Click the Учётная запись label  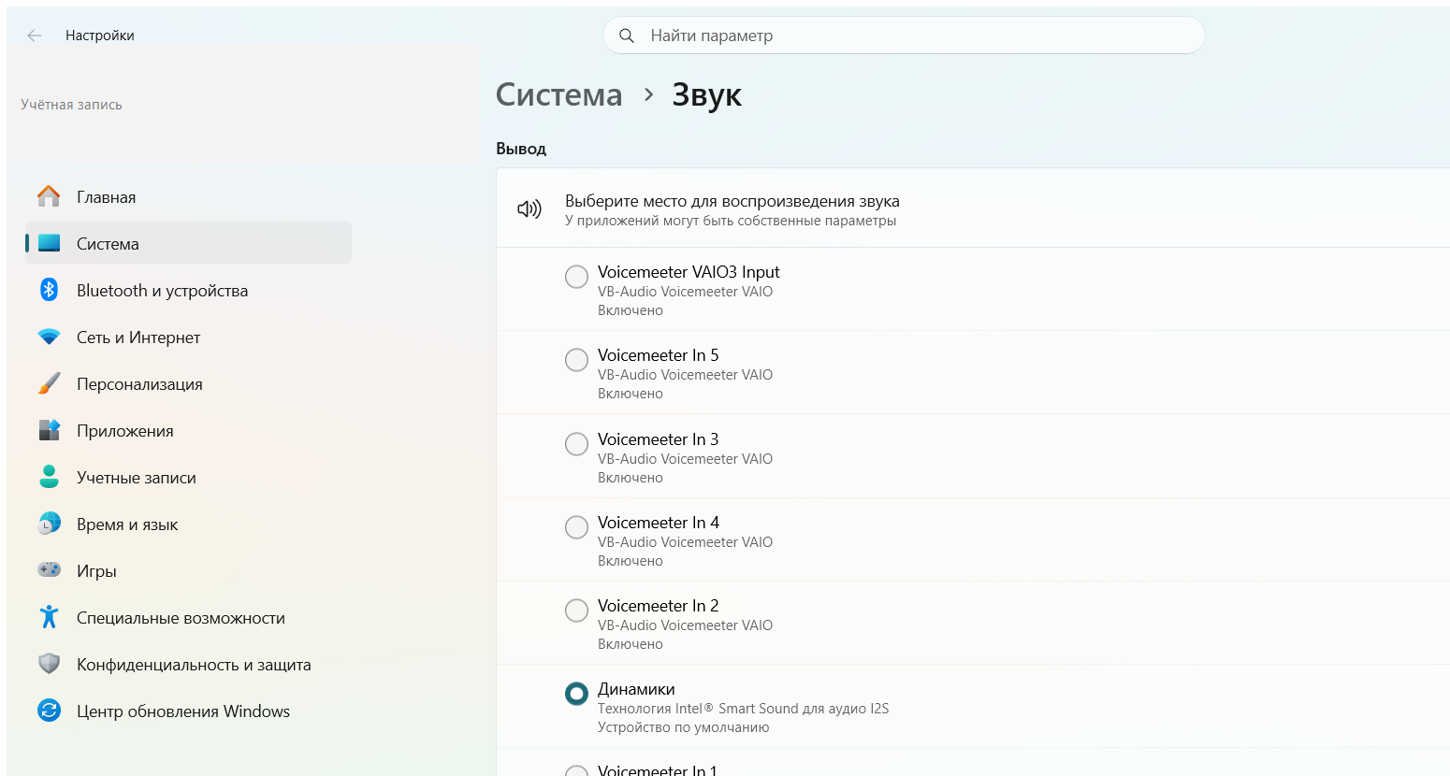tap(71, 105)
